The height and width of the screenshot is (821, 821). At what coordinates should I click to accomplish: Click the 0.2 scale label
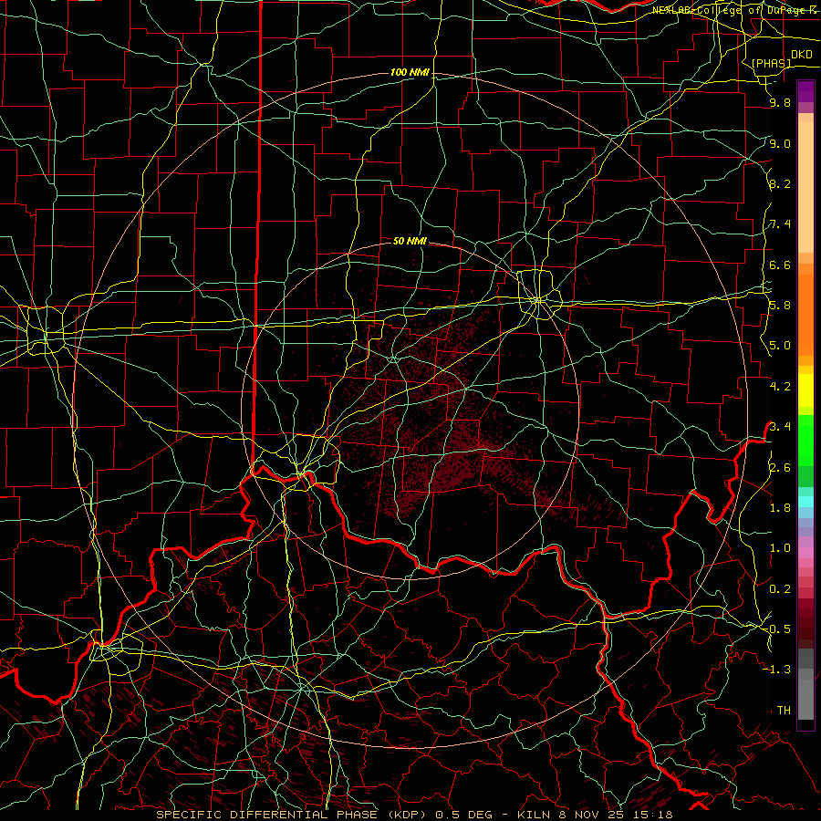(780, 588)
